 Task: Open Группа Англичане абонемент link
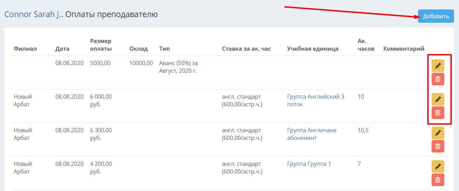312,134
